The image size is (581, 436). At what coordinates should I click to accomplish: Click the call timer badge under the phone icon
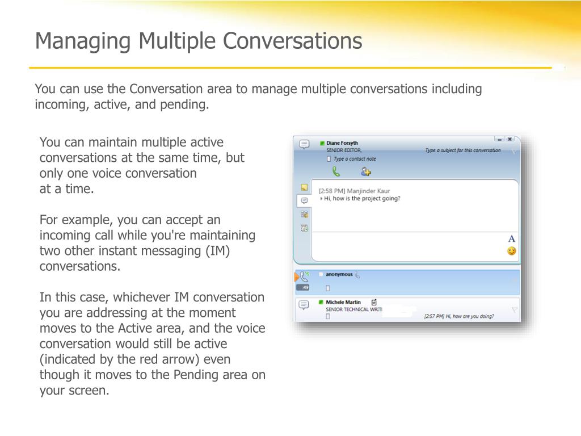(x=303, y=287)
